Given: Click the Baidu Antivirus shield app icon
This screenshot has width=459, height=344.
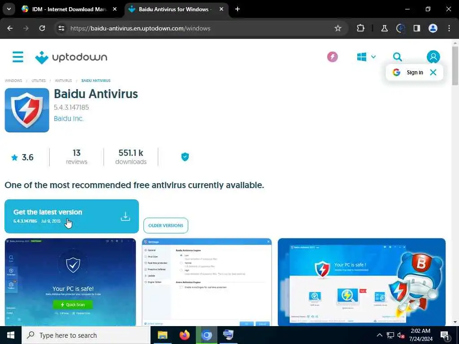Looking at the screenshot, I should point(27,110).
